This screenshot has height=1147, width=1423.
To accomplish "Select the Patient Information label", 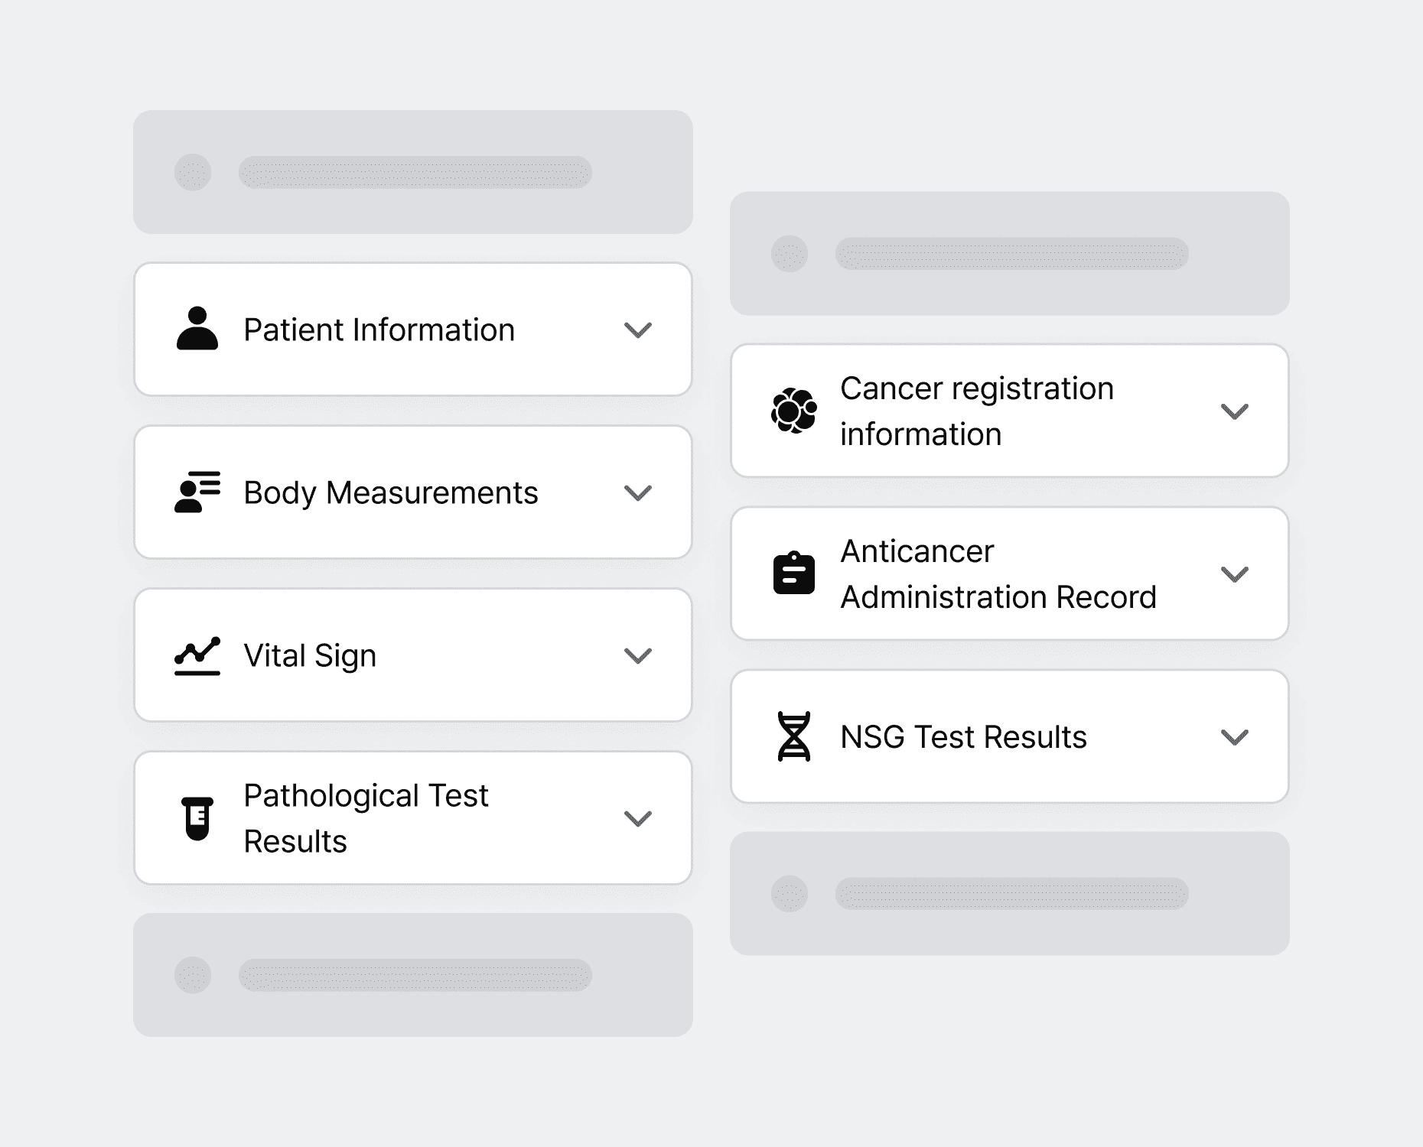I will click(379, 330).
